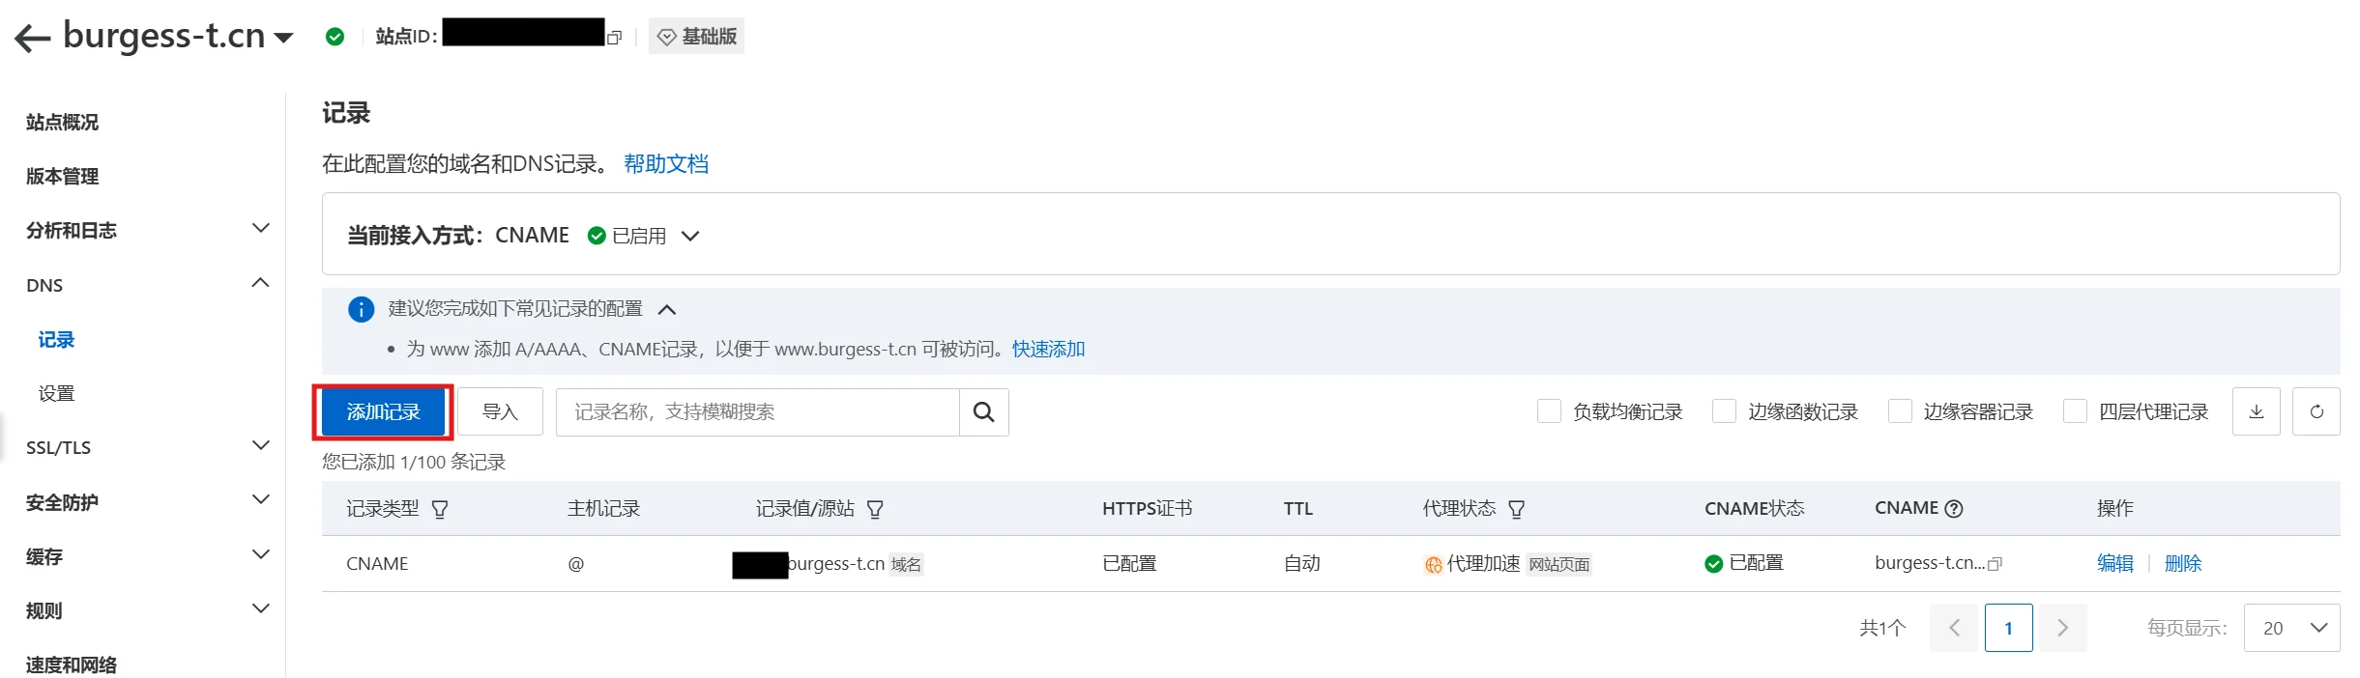Screen dimensions: 2360x678
Task: Refresh the records list
Action: [2316, 412]
